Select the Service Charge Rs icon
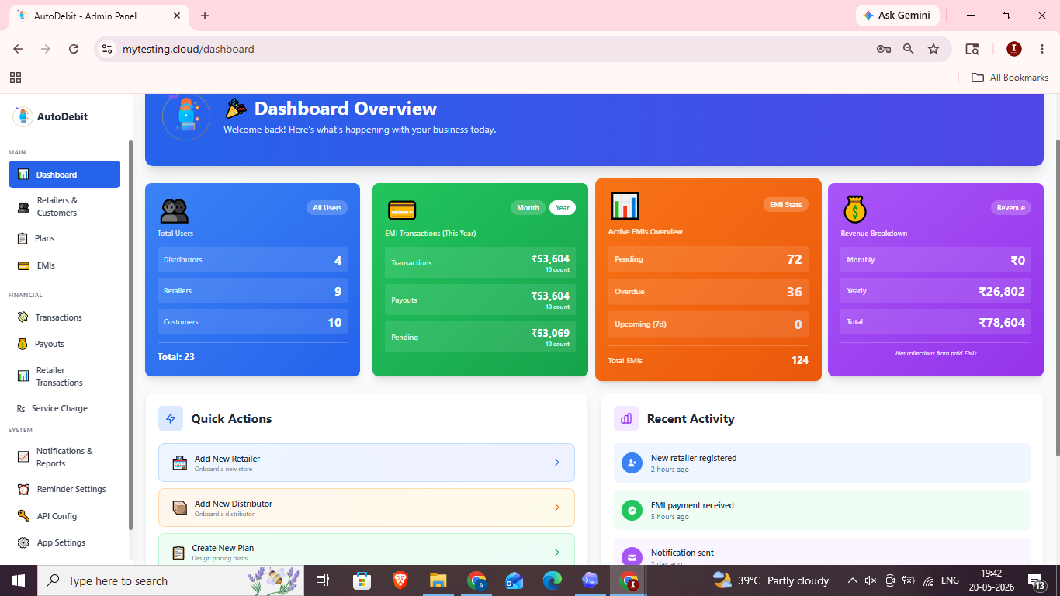 [21, 408]
